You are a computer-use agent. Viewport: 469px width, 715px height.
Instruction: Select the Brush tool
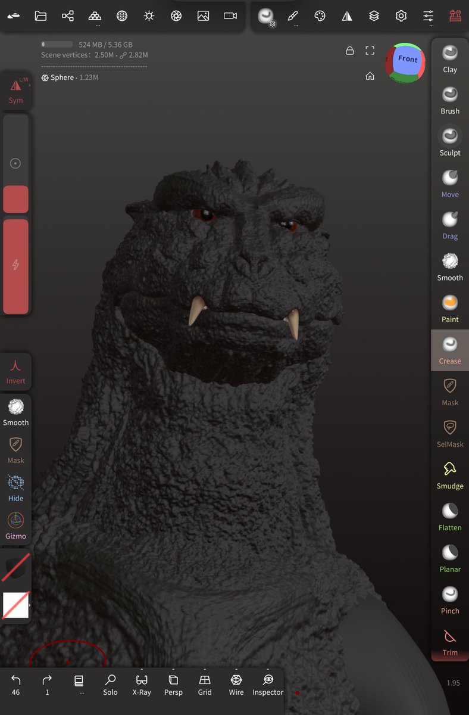coord(450,100)
